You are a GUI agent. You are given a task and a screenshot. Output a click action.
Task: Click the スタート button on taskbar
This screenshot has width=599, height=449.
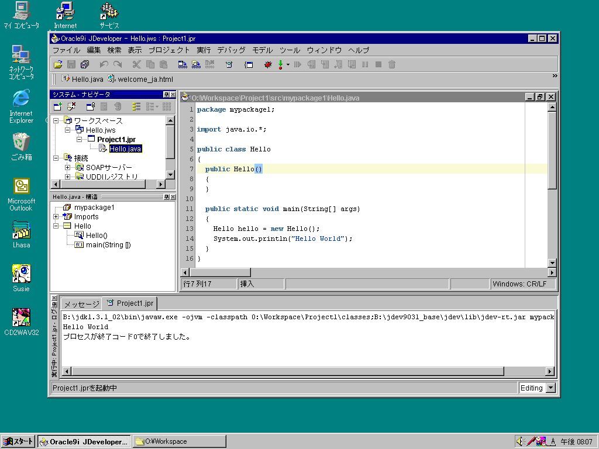18,441
